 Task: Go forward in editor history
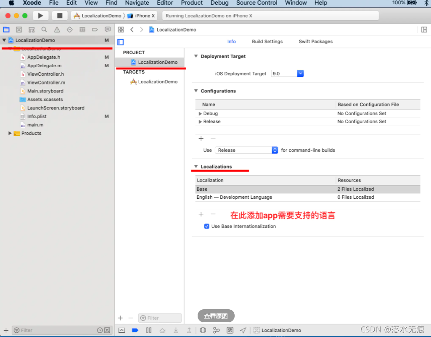pyautogui.click(x=142, y=30)
